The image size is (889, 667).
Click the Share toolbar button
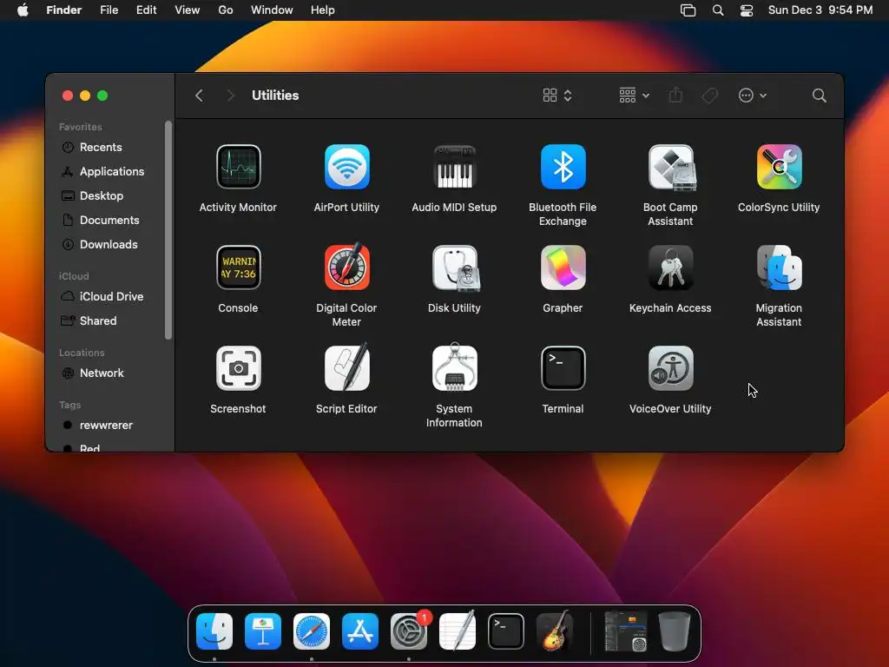675,96
